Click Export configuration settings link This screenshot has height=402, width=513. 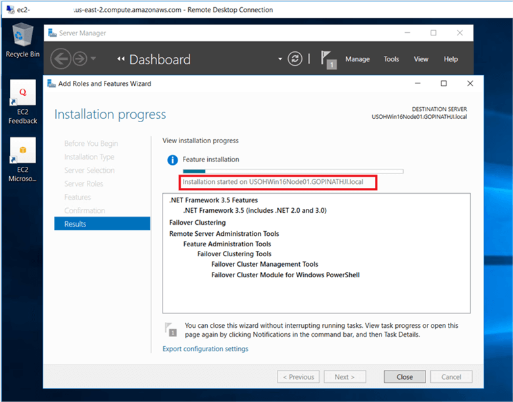coord(205,349)
